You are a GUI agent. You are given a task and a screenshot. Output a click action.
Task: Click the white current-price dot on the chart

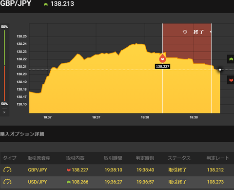tap(220, 70)
